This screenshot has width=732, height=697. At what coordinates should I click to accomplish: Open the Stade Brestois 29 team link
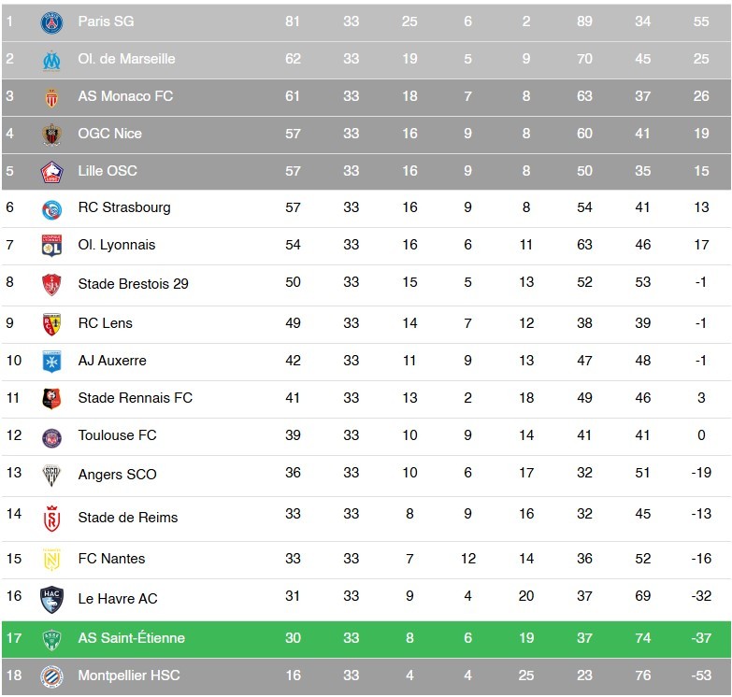tap(133, 284)
